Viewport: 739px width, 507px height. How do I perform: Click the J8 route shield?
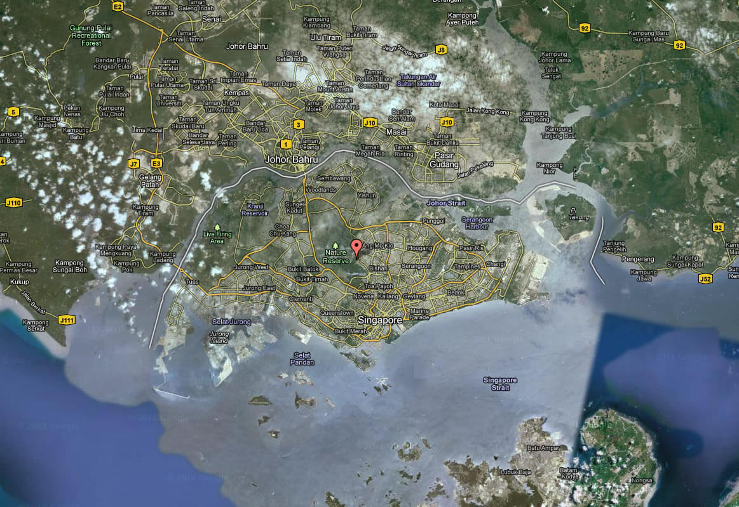(x=441, y=49)
